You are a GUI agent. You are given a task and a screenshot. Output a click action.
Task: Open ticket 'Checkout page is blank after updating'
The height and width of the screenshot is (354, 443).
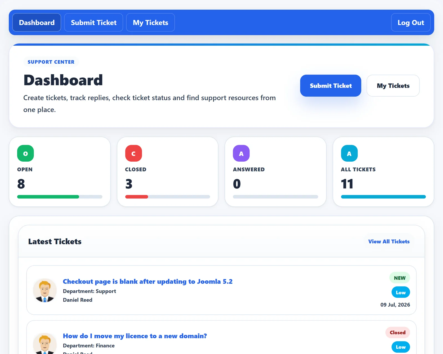[x=148, y=281]
